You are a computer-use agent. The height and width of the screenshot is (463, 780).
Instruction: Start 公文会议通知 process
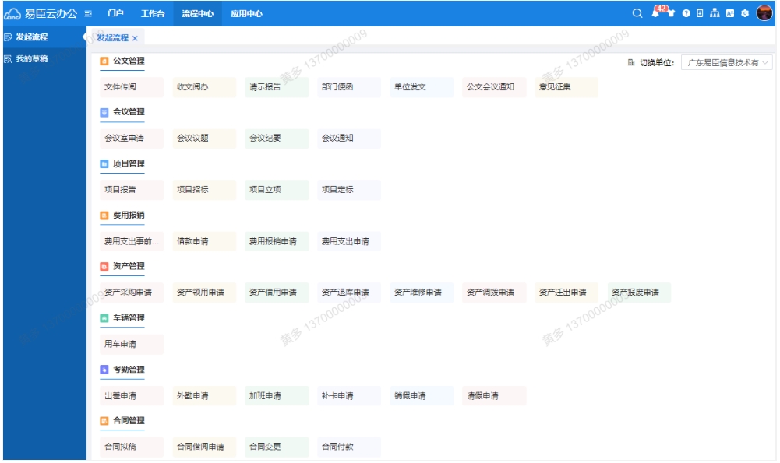tap(494, 87)
